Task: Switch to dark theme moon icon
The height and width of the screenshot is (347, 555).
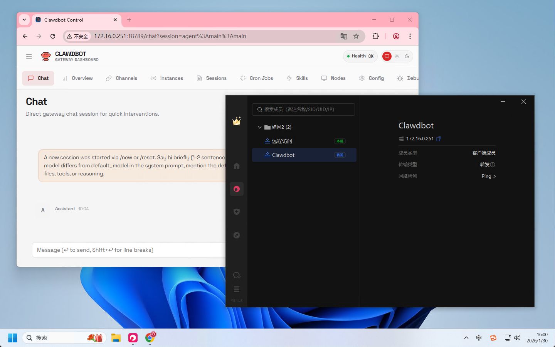Action: [x=407, y=56]
